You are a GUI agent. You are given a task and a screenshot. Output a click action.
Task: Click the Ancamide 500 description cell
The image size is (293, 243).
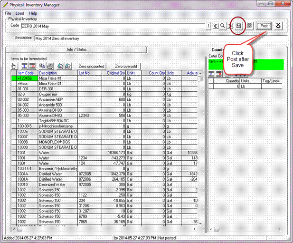coord(58,105)
